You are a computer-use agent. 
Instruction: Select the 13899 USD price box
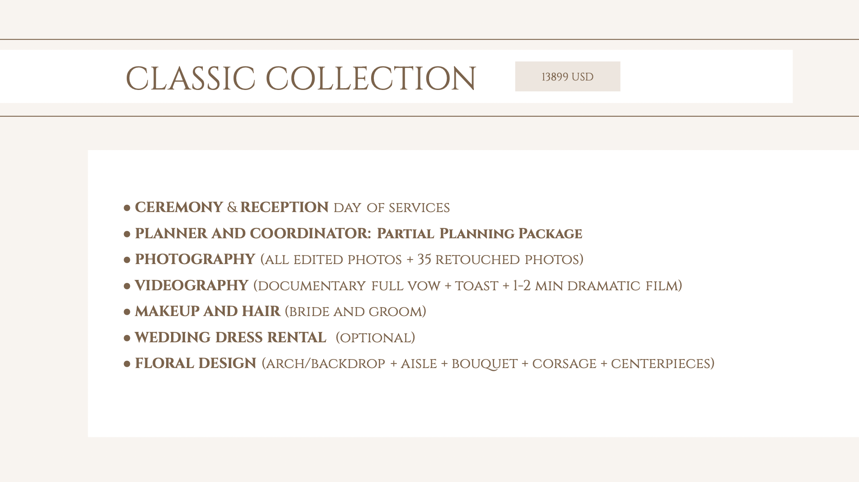[568, 76]
